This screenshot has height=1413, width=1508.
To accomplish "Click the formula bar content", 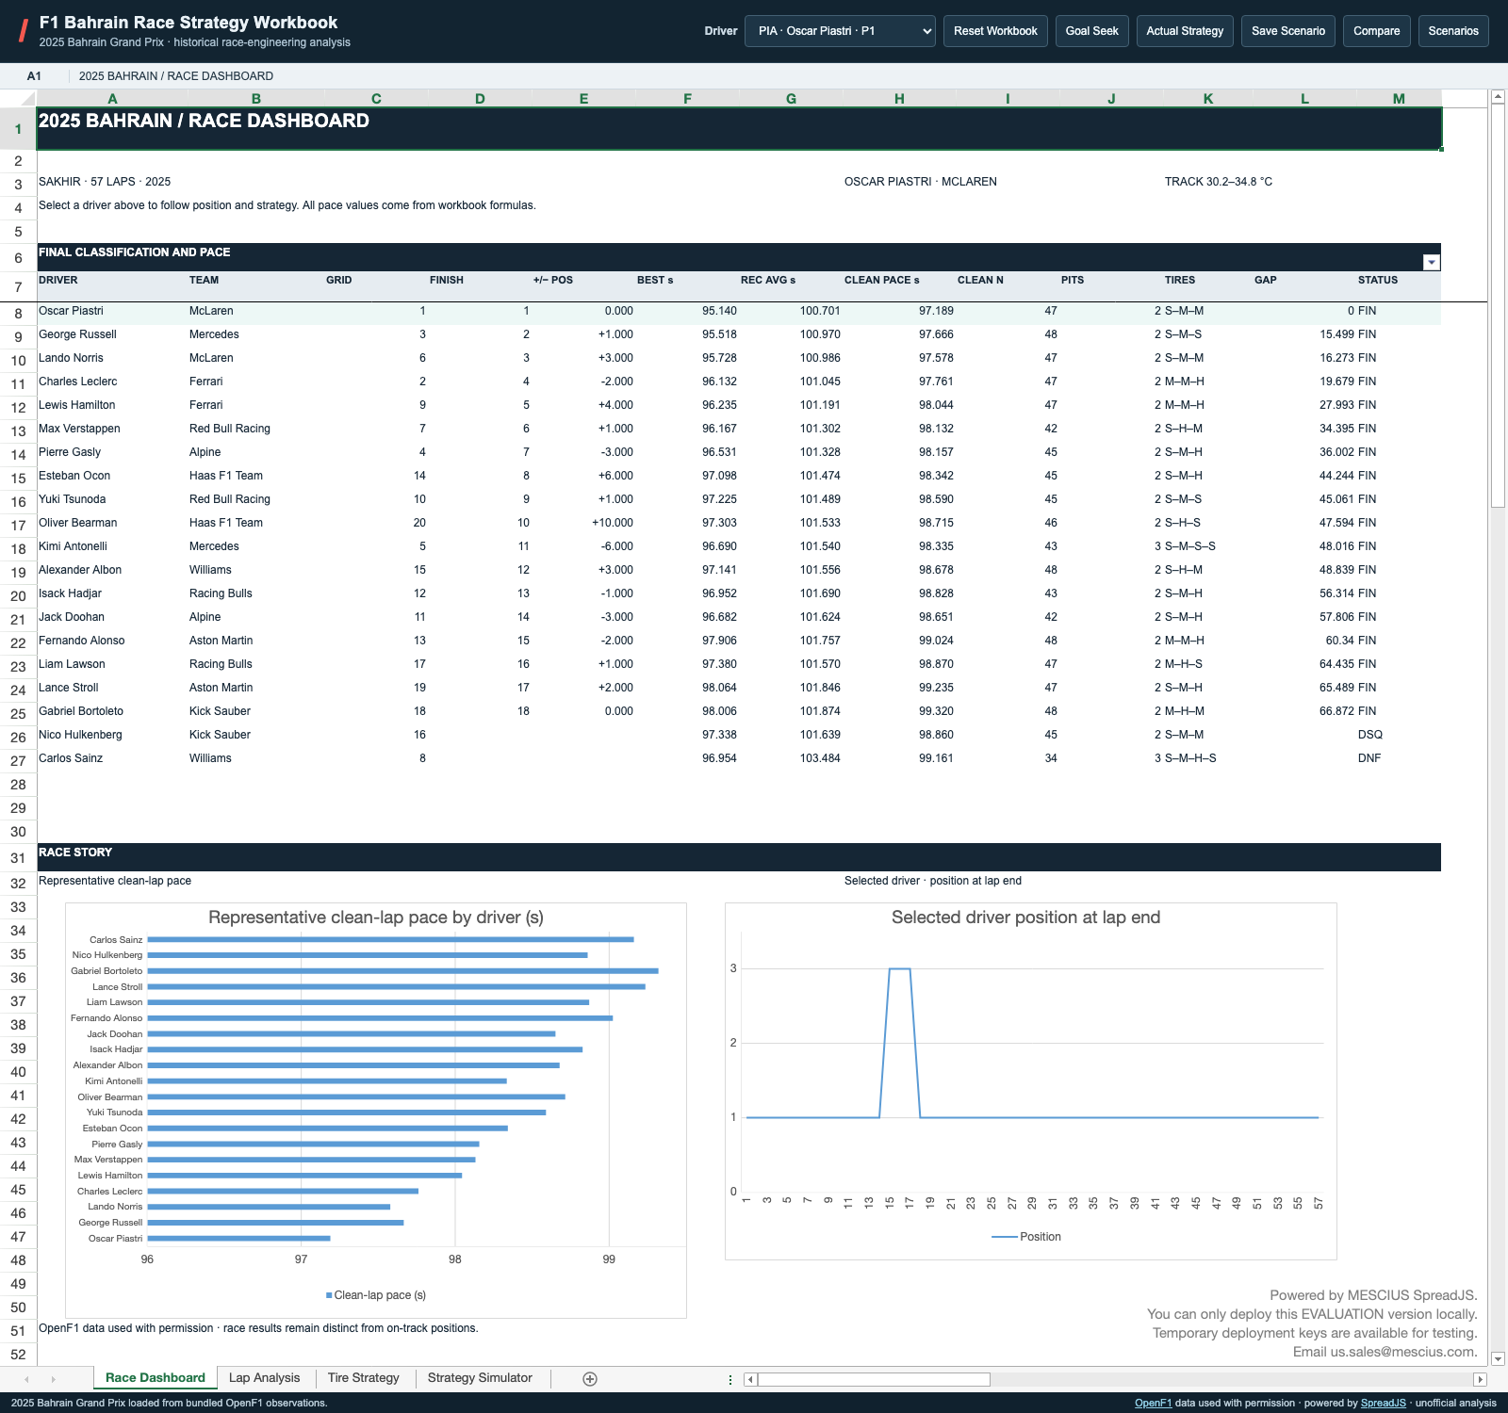I will coord(176,76).
